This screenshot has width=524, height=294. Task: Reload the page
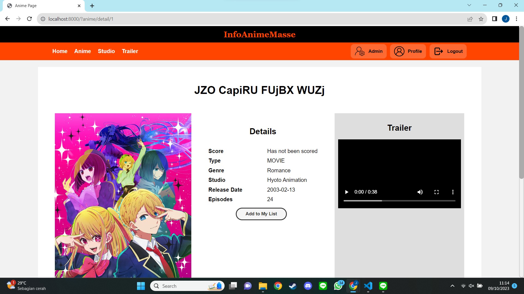pyautogui.click(x=29, y=19)
